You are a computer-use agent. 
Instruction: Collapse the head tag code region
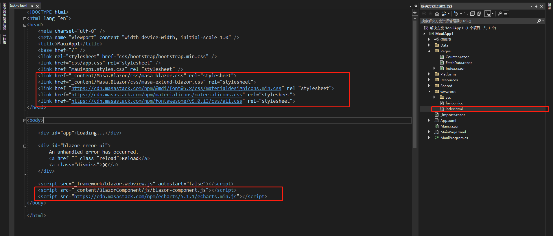click(25, 25)
